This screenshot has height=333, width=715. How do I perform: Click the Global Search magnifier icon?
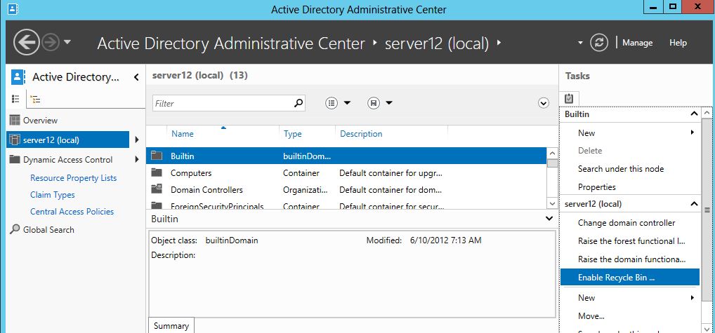15,229
